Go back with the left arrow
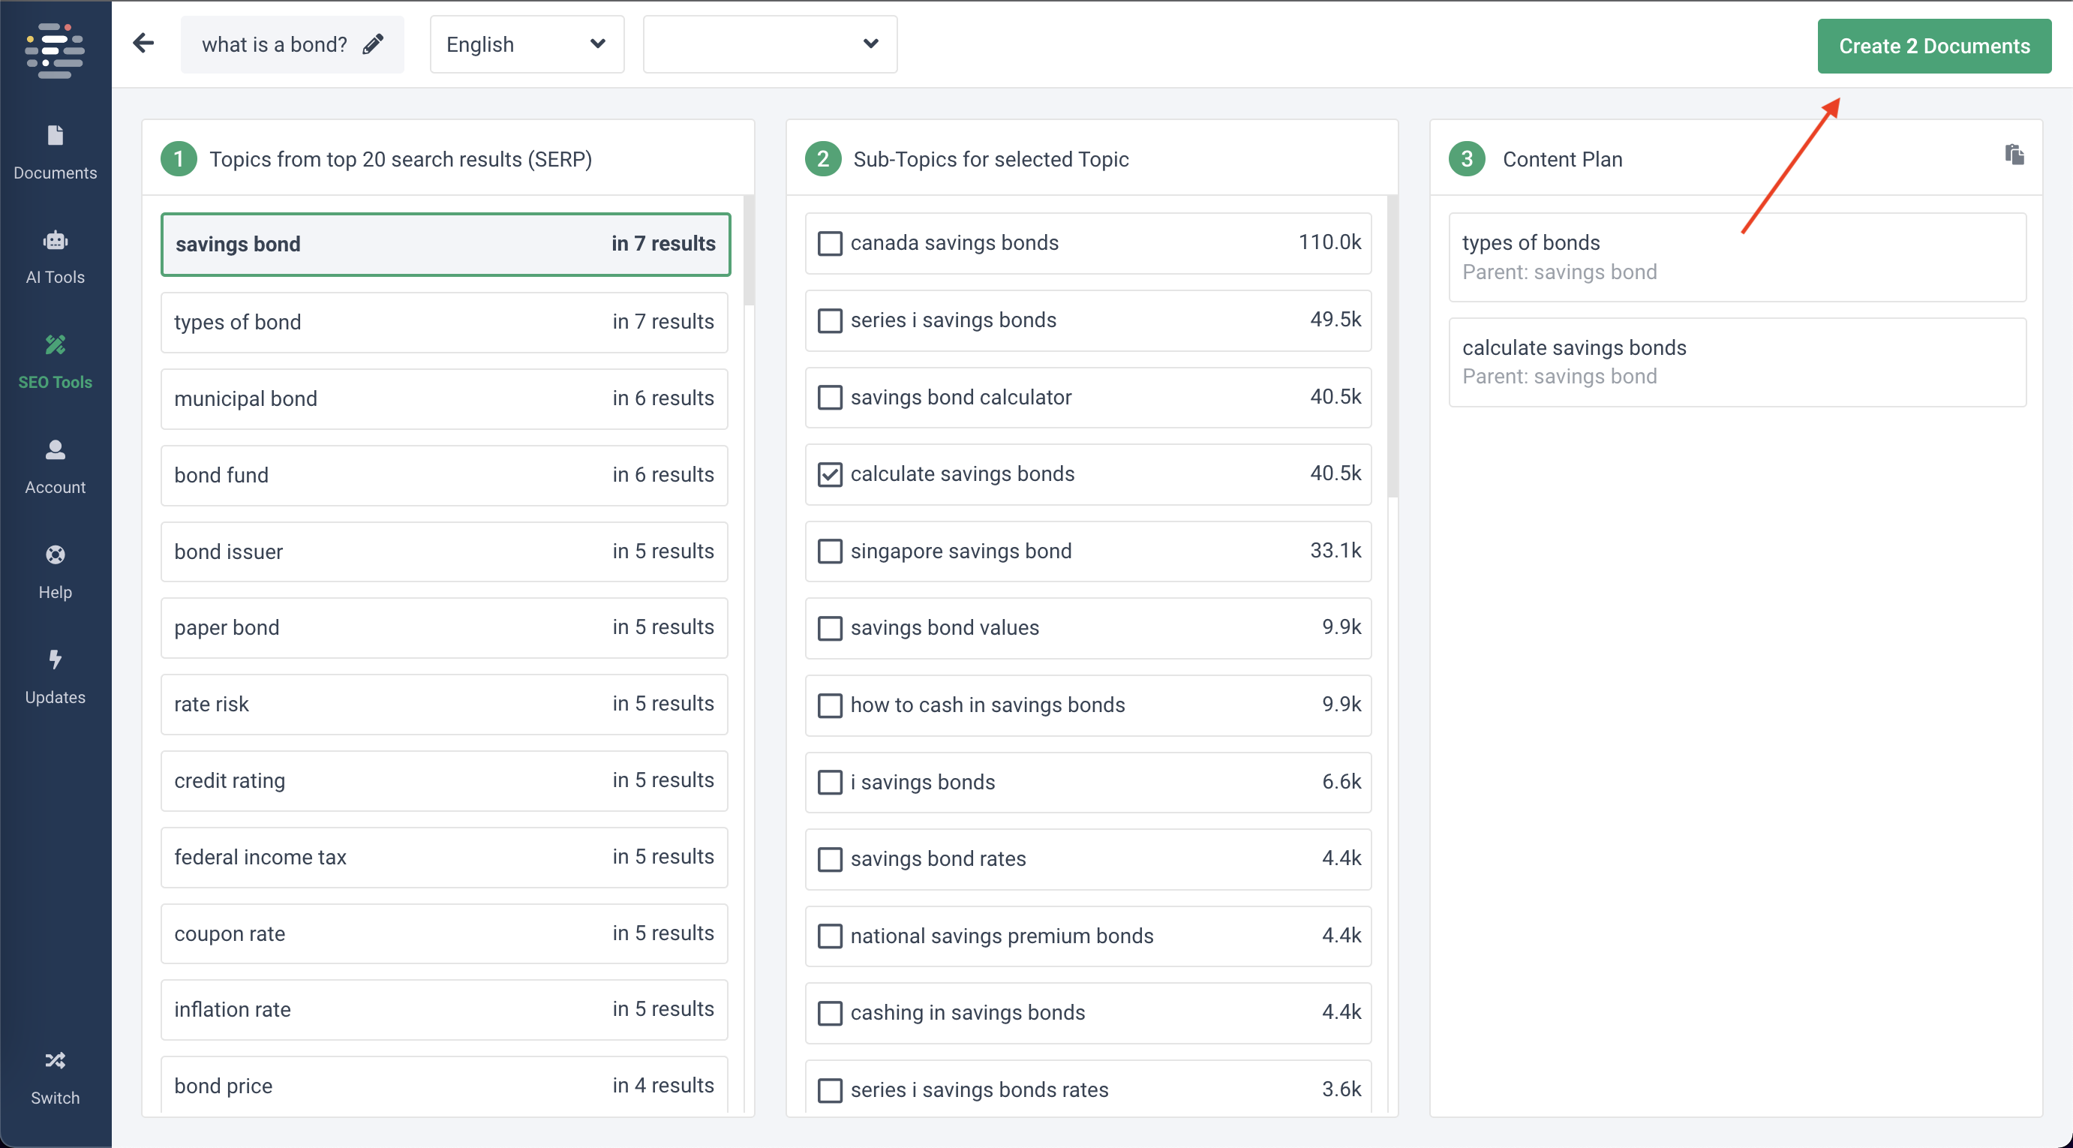Screen dimensions: 2073x1148 click(143, 44)
